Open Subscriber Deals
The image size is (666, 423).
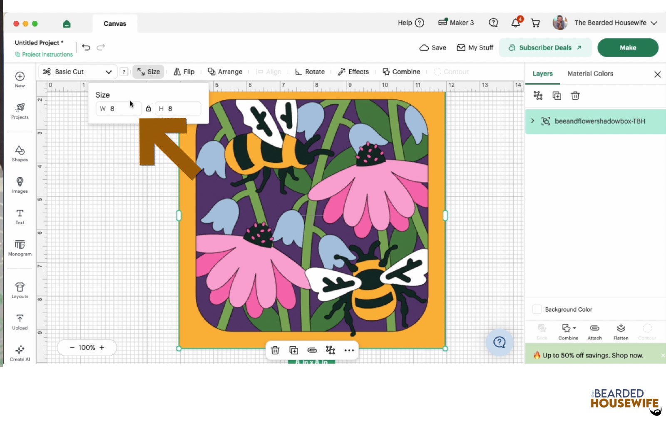point(545,47)
